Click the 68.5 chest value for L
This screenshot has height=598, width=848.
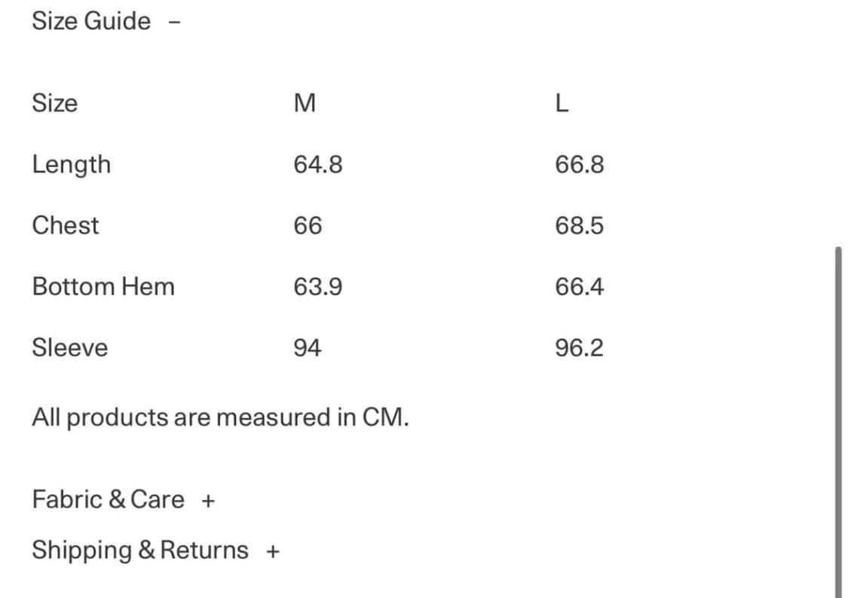(x=579, y=226)
